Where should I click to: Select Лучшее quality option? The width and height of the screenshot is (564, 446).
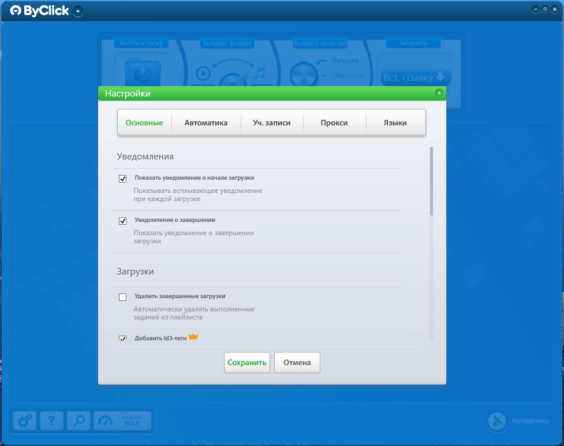pos(345,61)
